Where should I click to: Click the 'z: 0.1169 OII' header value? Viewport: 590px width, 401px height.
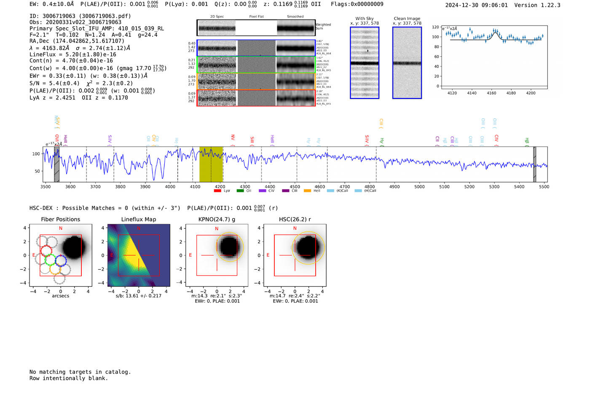click(292, 4)
